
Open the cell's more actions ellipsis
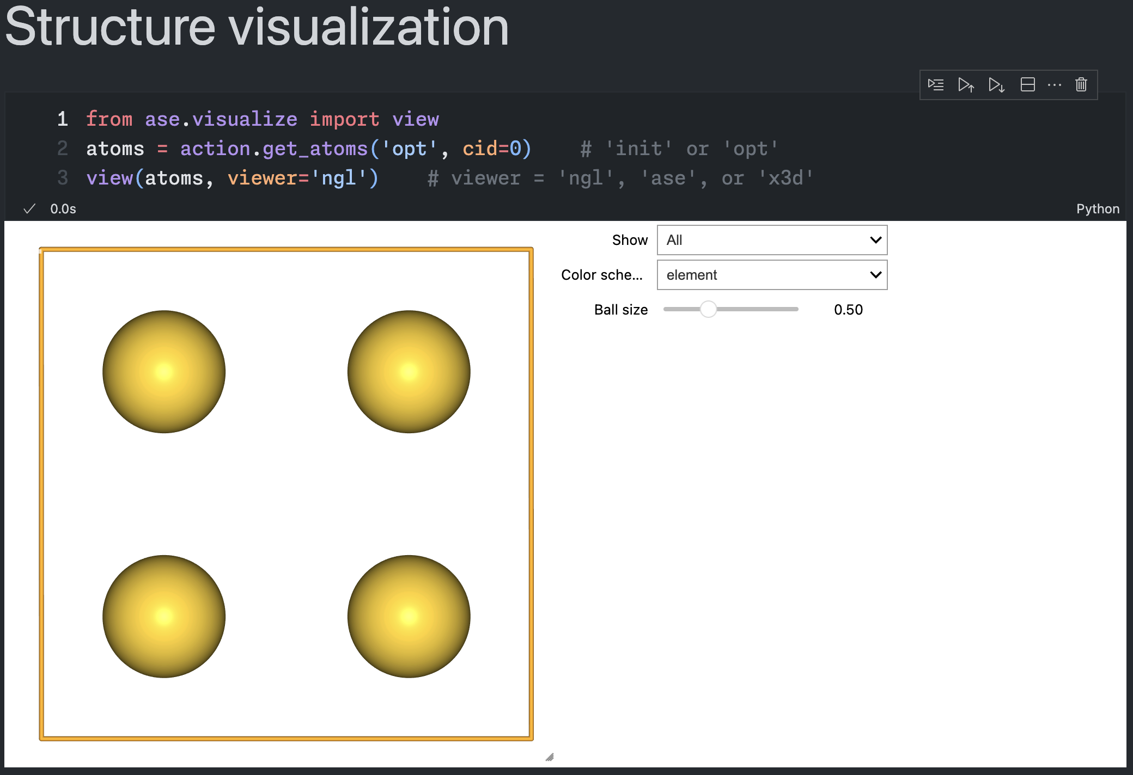tap(1055, 85)
